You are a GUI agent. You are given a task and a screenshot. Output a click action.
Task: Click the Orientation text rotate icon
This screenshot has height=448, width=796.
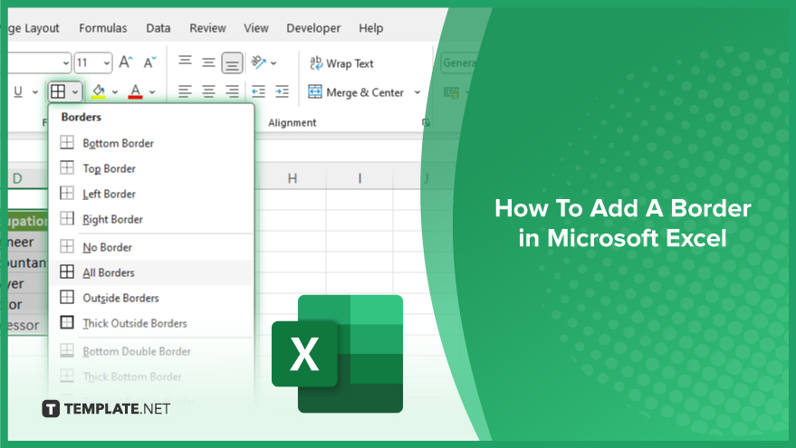click(x=259, y=63)
